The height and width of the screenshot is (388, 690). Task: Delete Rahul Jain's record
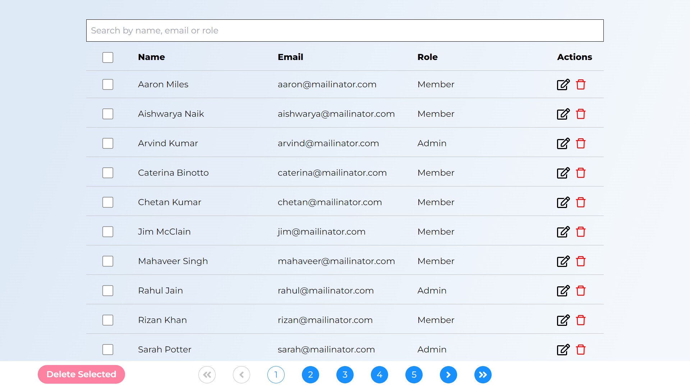(580, 291)
